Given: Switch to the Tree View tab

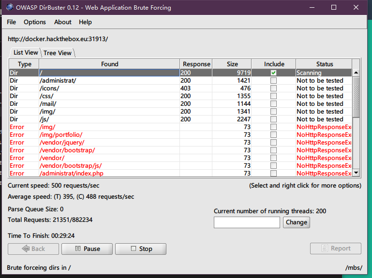Looking at the screenshot, I should (58, 53).
